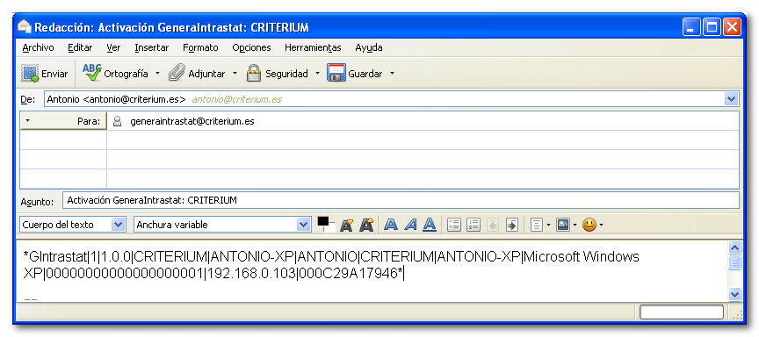Viewport: 759px width, 337px height.
Task: Increase font size with larger-A icon
Action: coord(366,225)
